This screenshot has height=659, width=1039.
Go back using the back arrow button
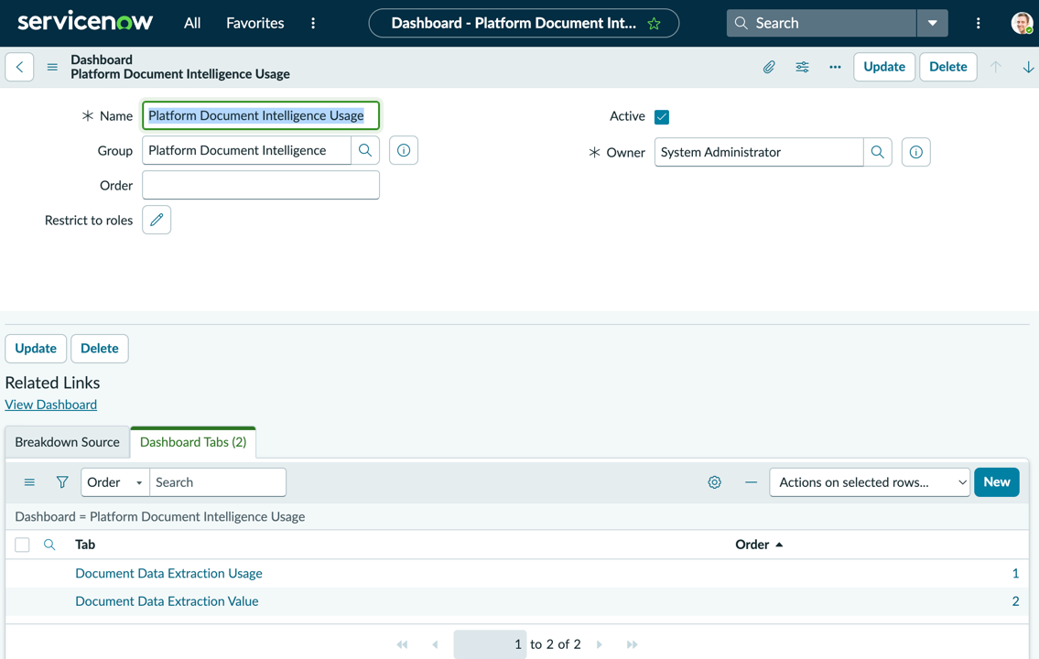[x=19, y=67]
